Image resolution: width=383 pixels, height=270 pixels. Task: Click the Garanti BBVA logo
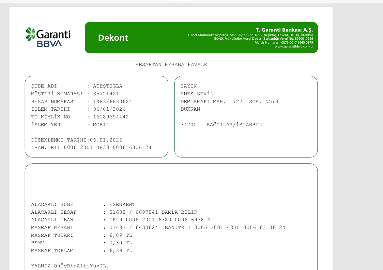(x=48, y=37)
